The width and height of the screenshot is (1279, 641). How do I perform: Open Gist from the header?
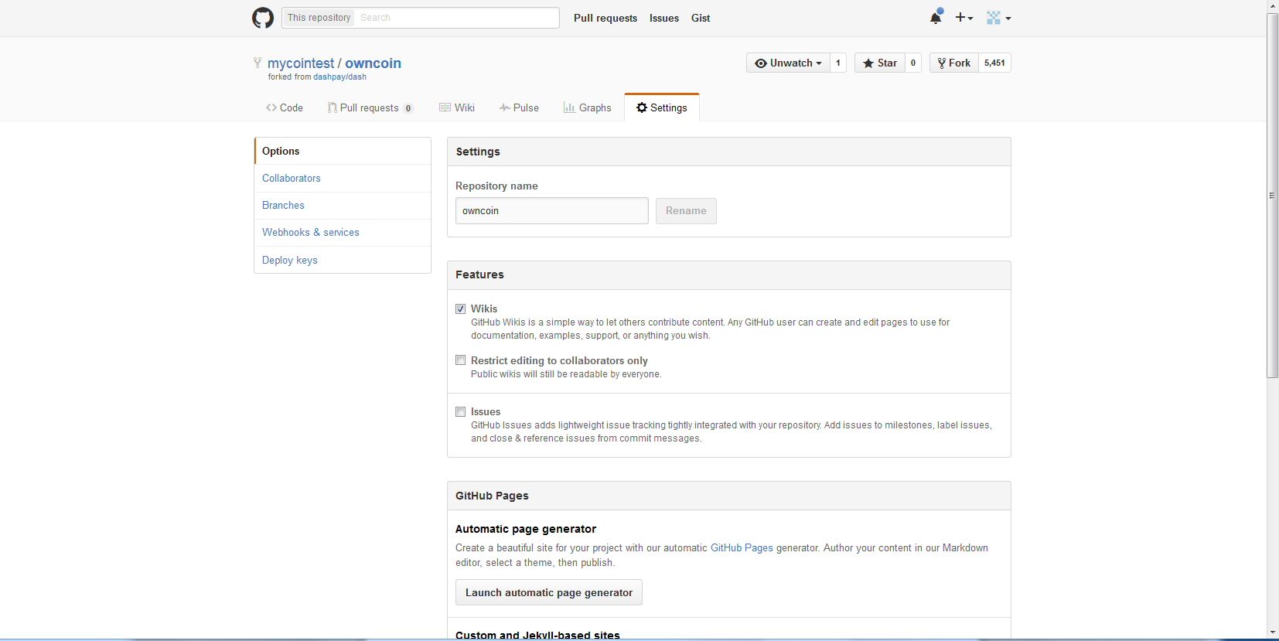701,18
